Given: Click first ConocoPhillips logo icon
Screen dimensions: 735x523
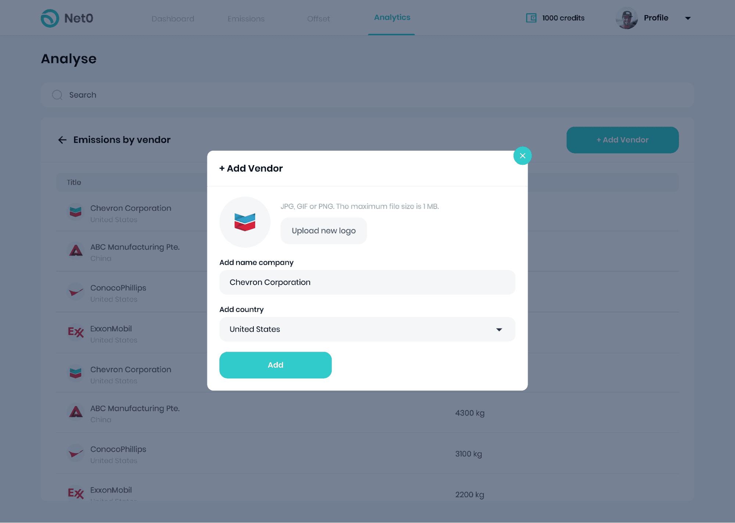Looking at the screenshot, I should (76, 292).
